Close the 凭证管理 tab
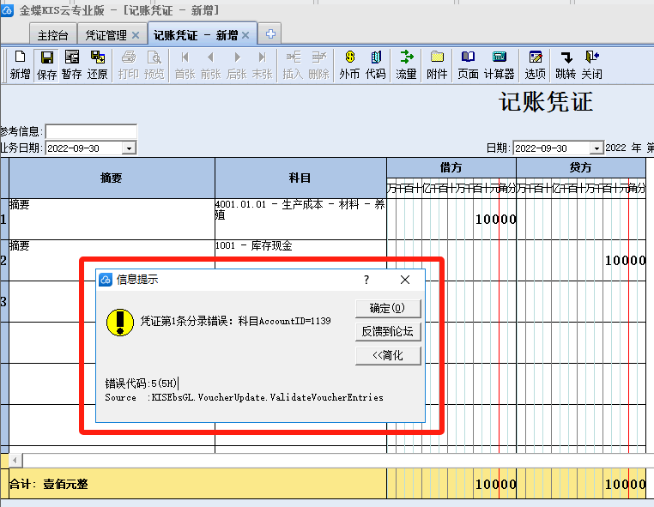The height and width of the screenshot is (507, 654). 136,35
